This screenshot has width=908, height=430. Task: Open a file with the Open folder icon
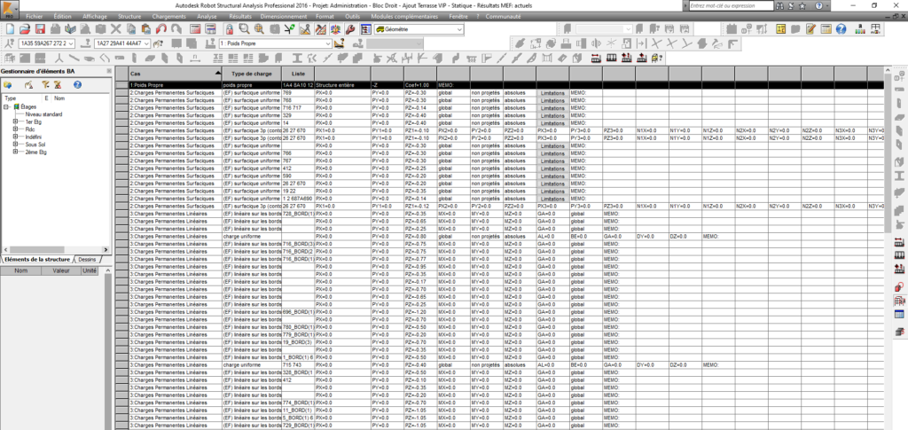(24, 29)
